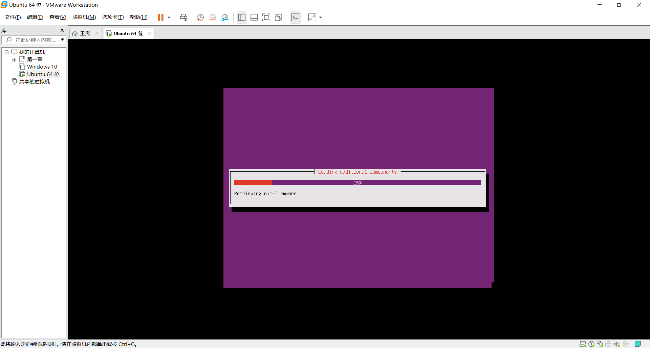This screenshot has height=348, width=650.
Task: Click the VMware Workstation title bar icon
Action: [4, 5]
